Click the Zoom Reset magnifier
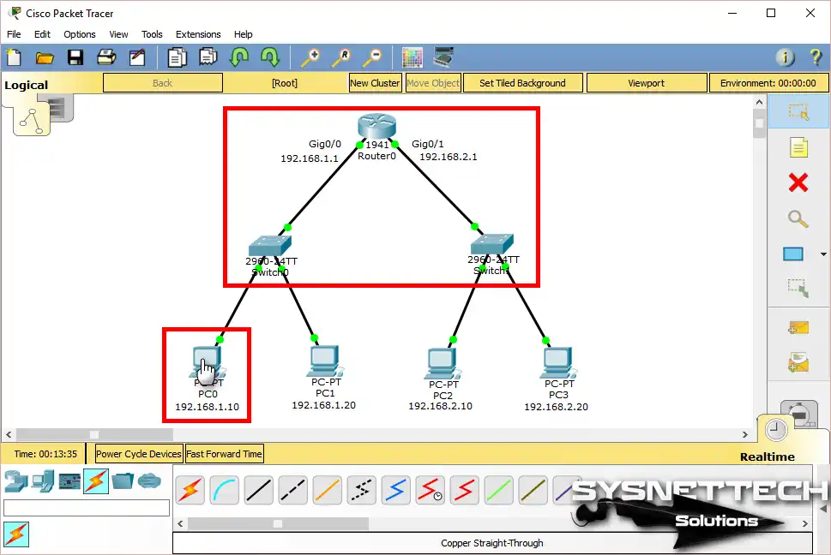Image resolution: width=831 pixels, height=555 pixels. [x=341, y=57]
